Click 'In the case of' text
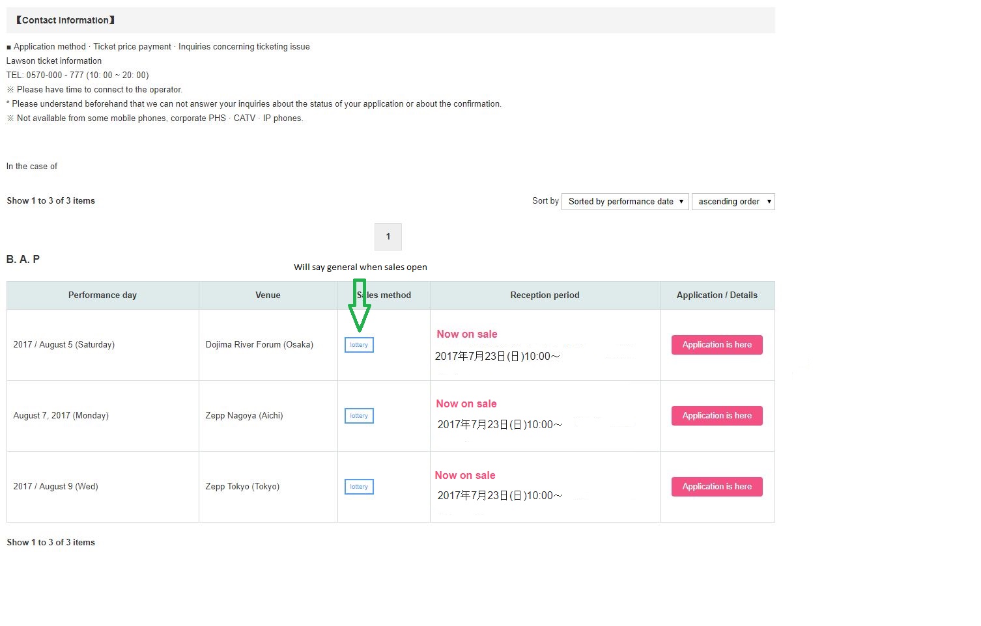The image size is (981, 626). (x=32, y=167)
